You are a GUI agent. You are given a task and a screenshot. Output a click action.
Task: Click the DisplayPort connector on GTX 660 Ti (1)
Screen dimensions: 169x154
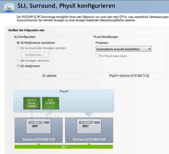(x=35, y=126)
